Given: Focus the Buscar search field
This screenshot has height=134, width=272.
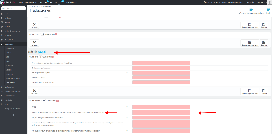Looking at the screenshot, I should [16, 8].
